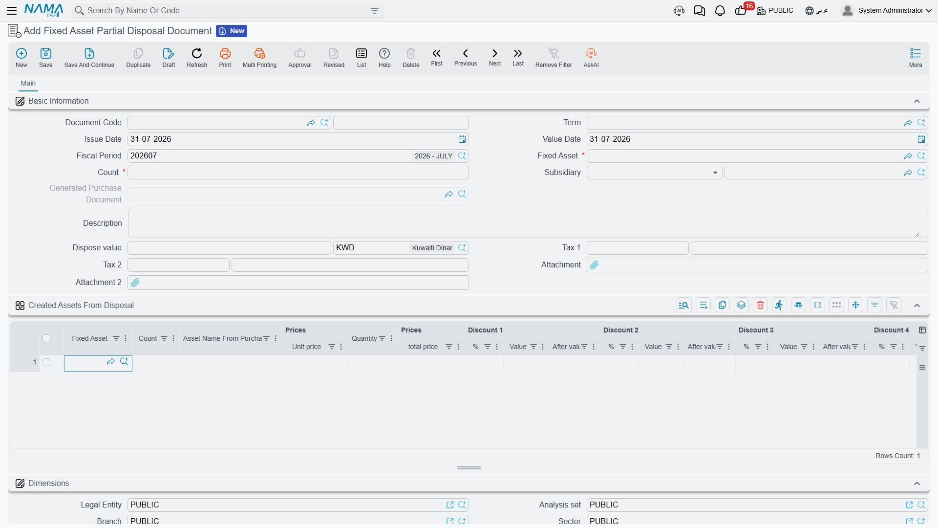Click grid copy rows icon

[x=722, y=305]
